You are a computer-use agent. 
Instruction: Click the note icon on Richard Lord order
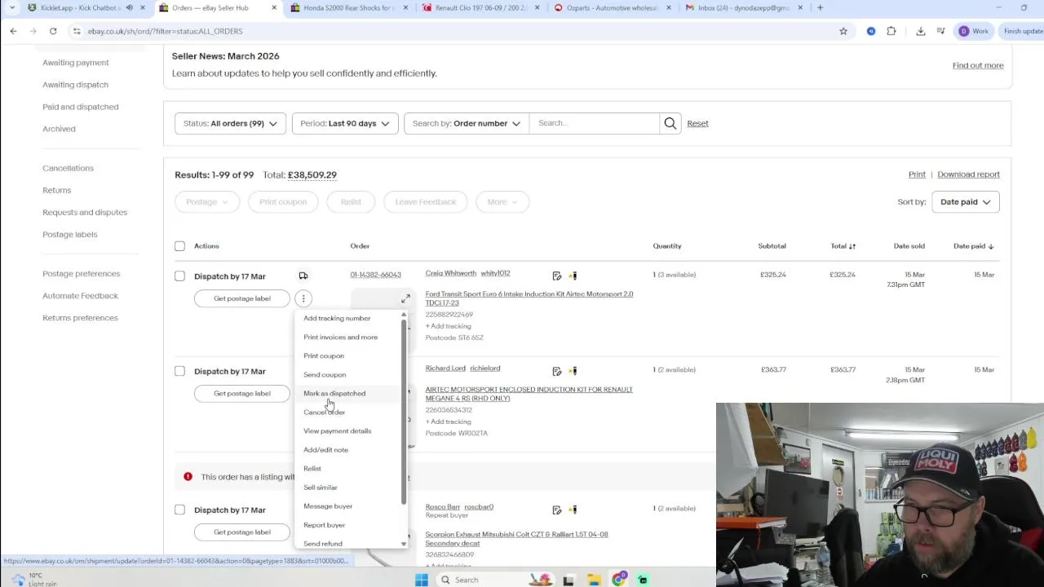557,371
